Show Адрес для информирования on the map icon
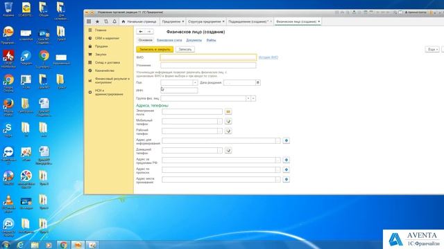 287,140
